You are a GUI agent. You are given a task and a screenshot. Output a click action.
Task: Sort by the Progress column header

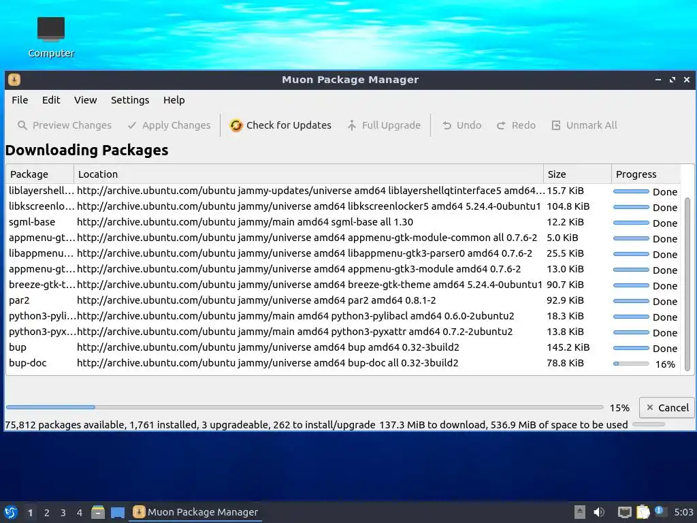click(x=646, y=174)
